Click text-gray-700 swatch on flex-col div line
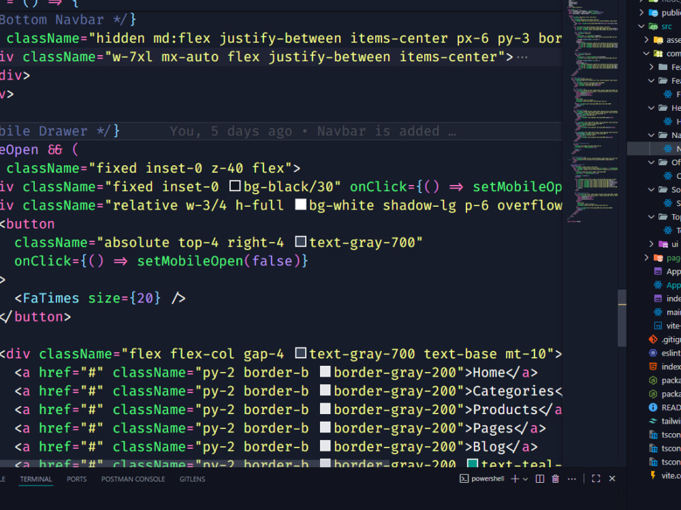This screenshot has width=681, height=510. coord(300,353)
